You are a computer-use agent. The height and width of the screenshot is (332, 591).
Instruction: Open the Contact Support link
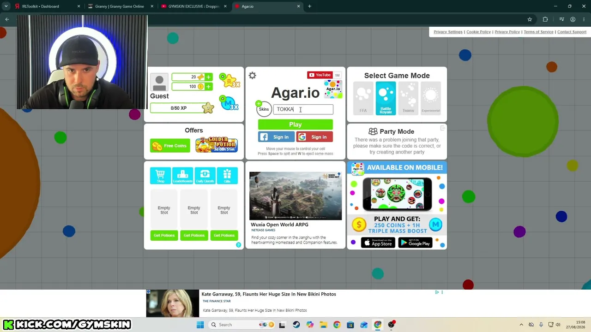(572, 32)
